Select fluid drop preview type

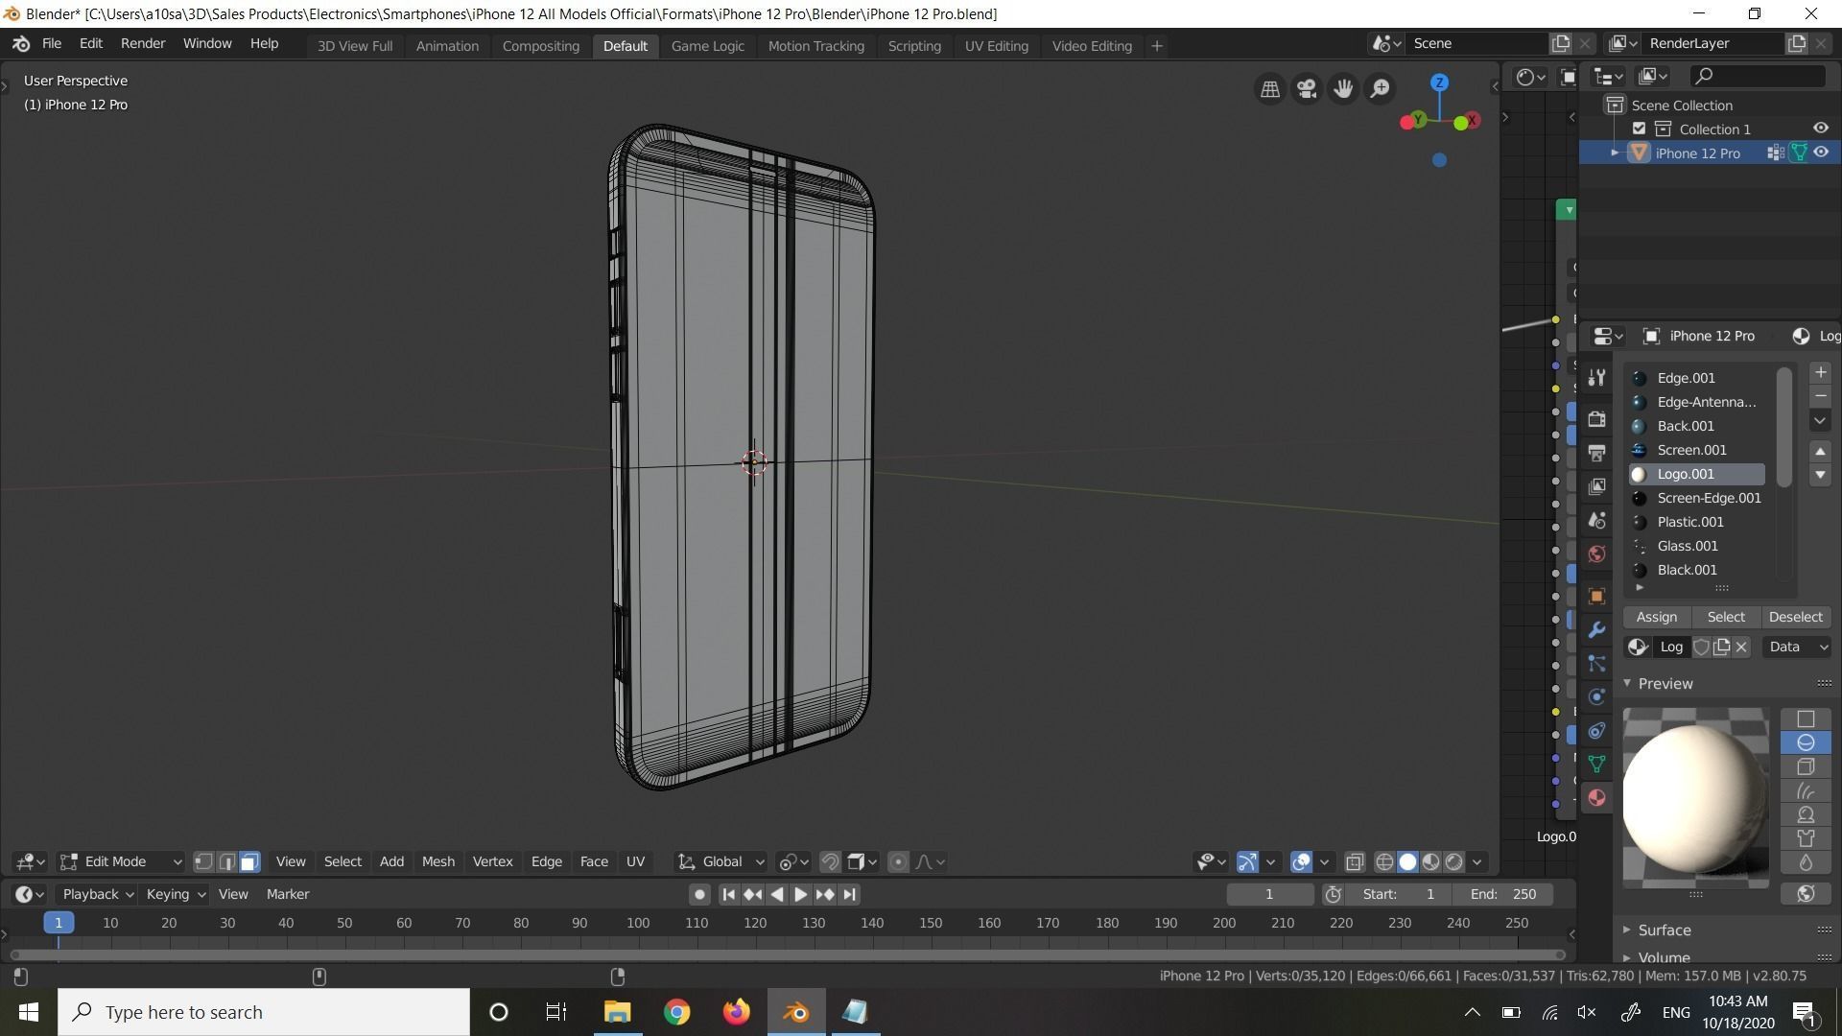click(x=1806, y=862)
